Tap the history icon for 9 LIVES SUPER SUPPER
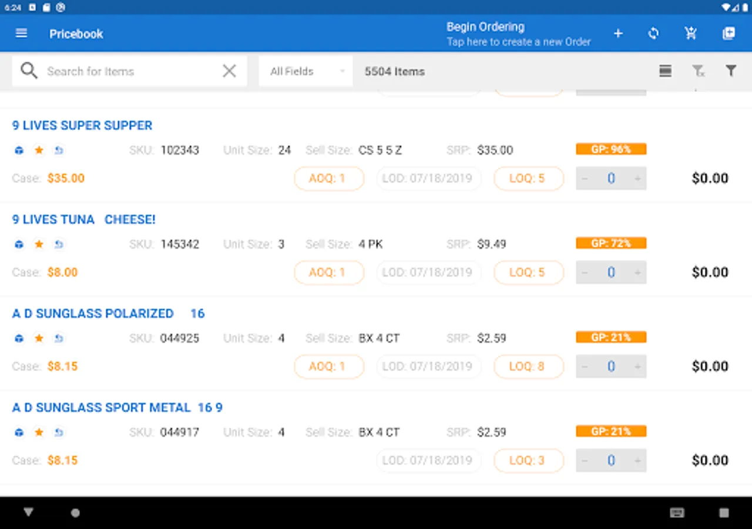Image resolution: width=752 pixels, height=529 pixels. (x=59, y=150)
